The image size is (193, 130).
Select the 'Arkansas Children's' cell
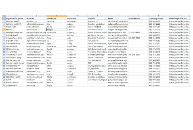(x=16, y=71)
